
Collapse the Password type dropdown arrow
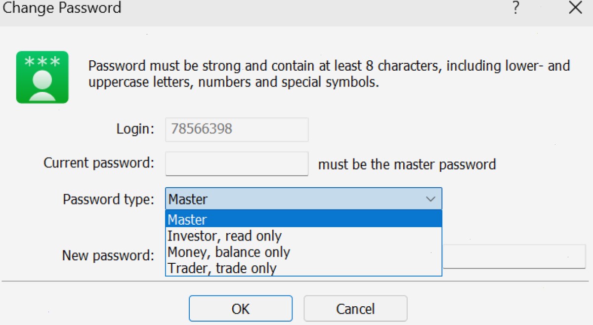tap(430, 199)
